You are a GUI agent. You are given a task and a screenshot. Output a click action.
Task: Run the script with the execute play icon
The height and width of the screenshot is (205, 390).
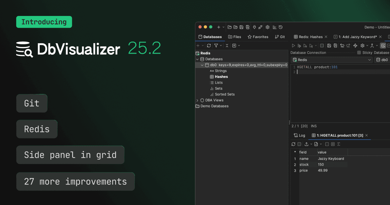coord(293,46)
